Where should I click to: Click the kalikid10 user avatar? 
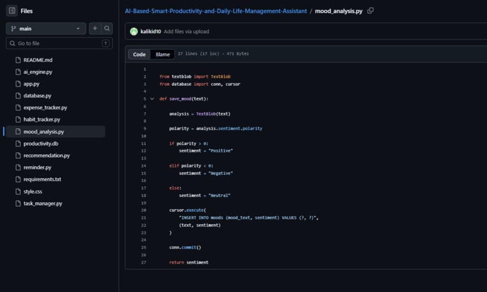[x=134, y=31]
